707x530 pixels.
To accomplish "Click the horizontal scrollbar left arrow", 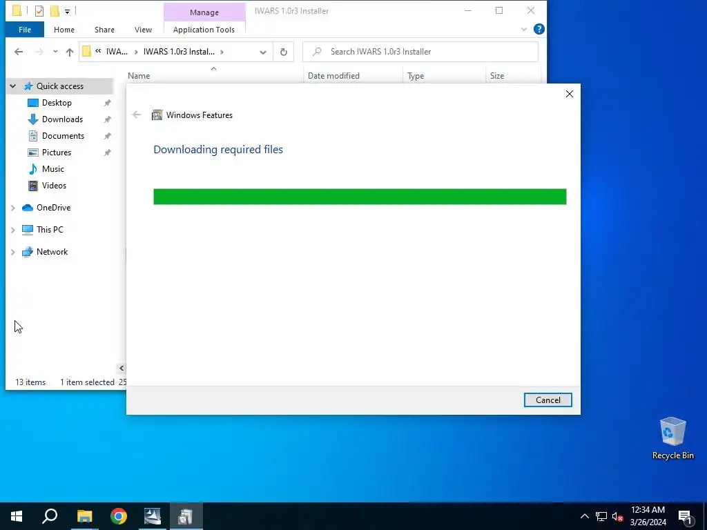I will [122, 369].
